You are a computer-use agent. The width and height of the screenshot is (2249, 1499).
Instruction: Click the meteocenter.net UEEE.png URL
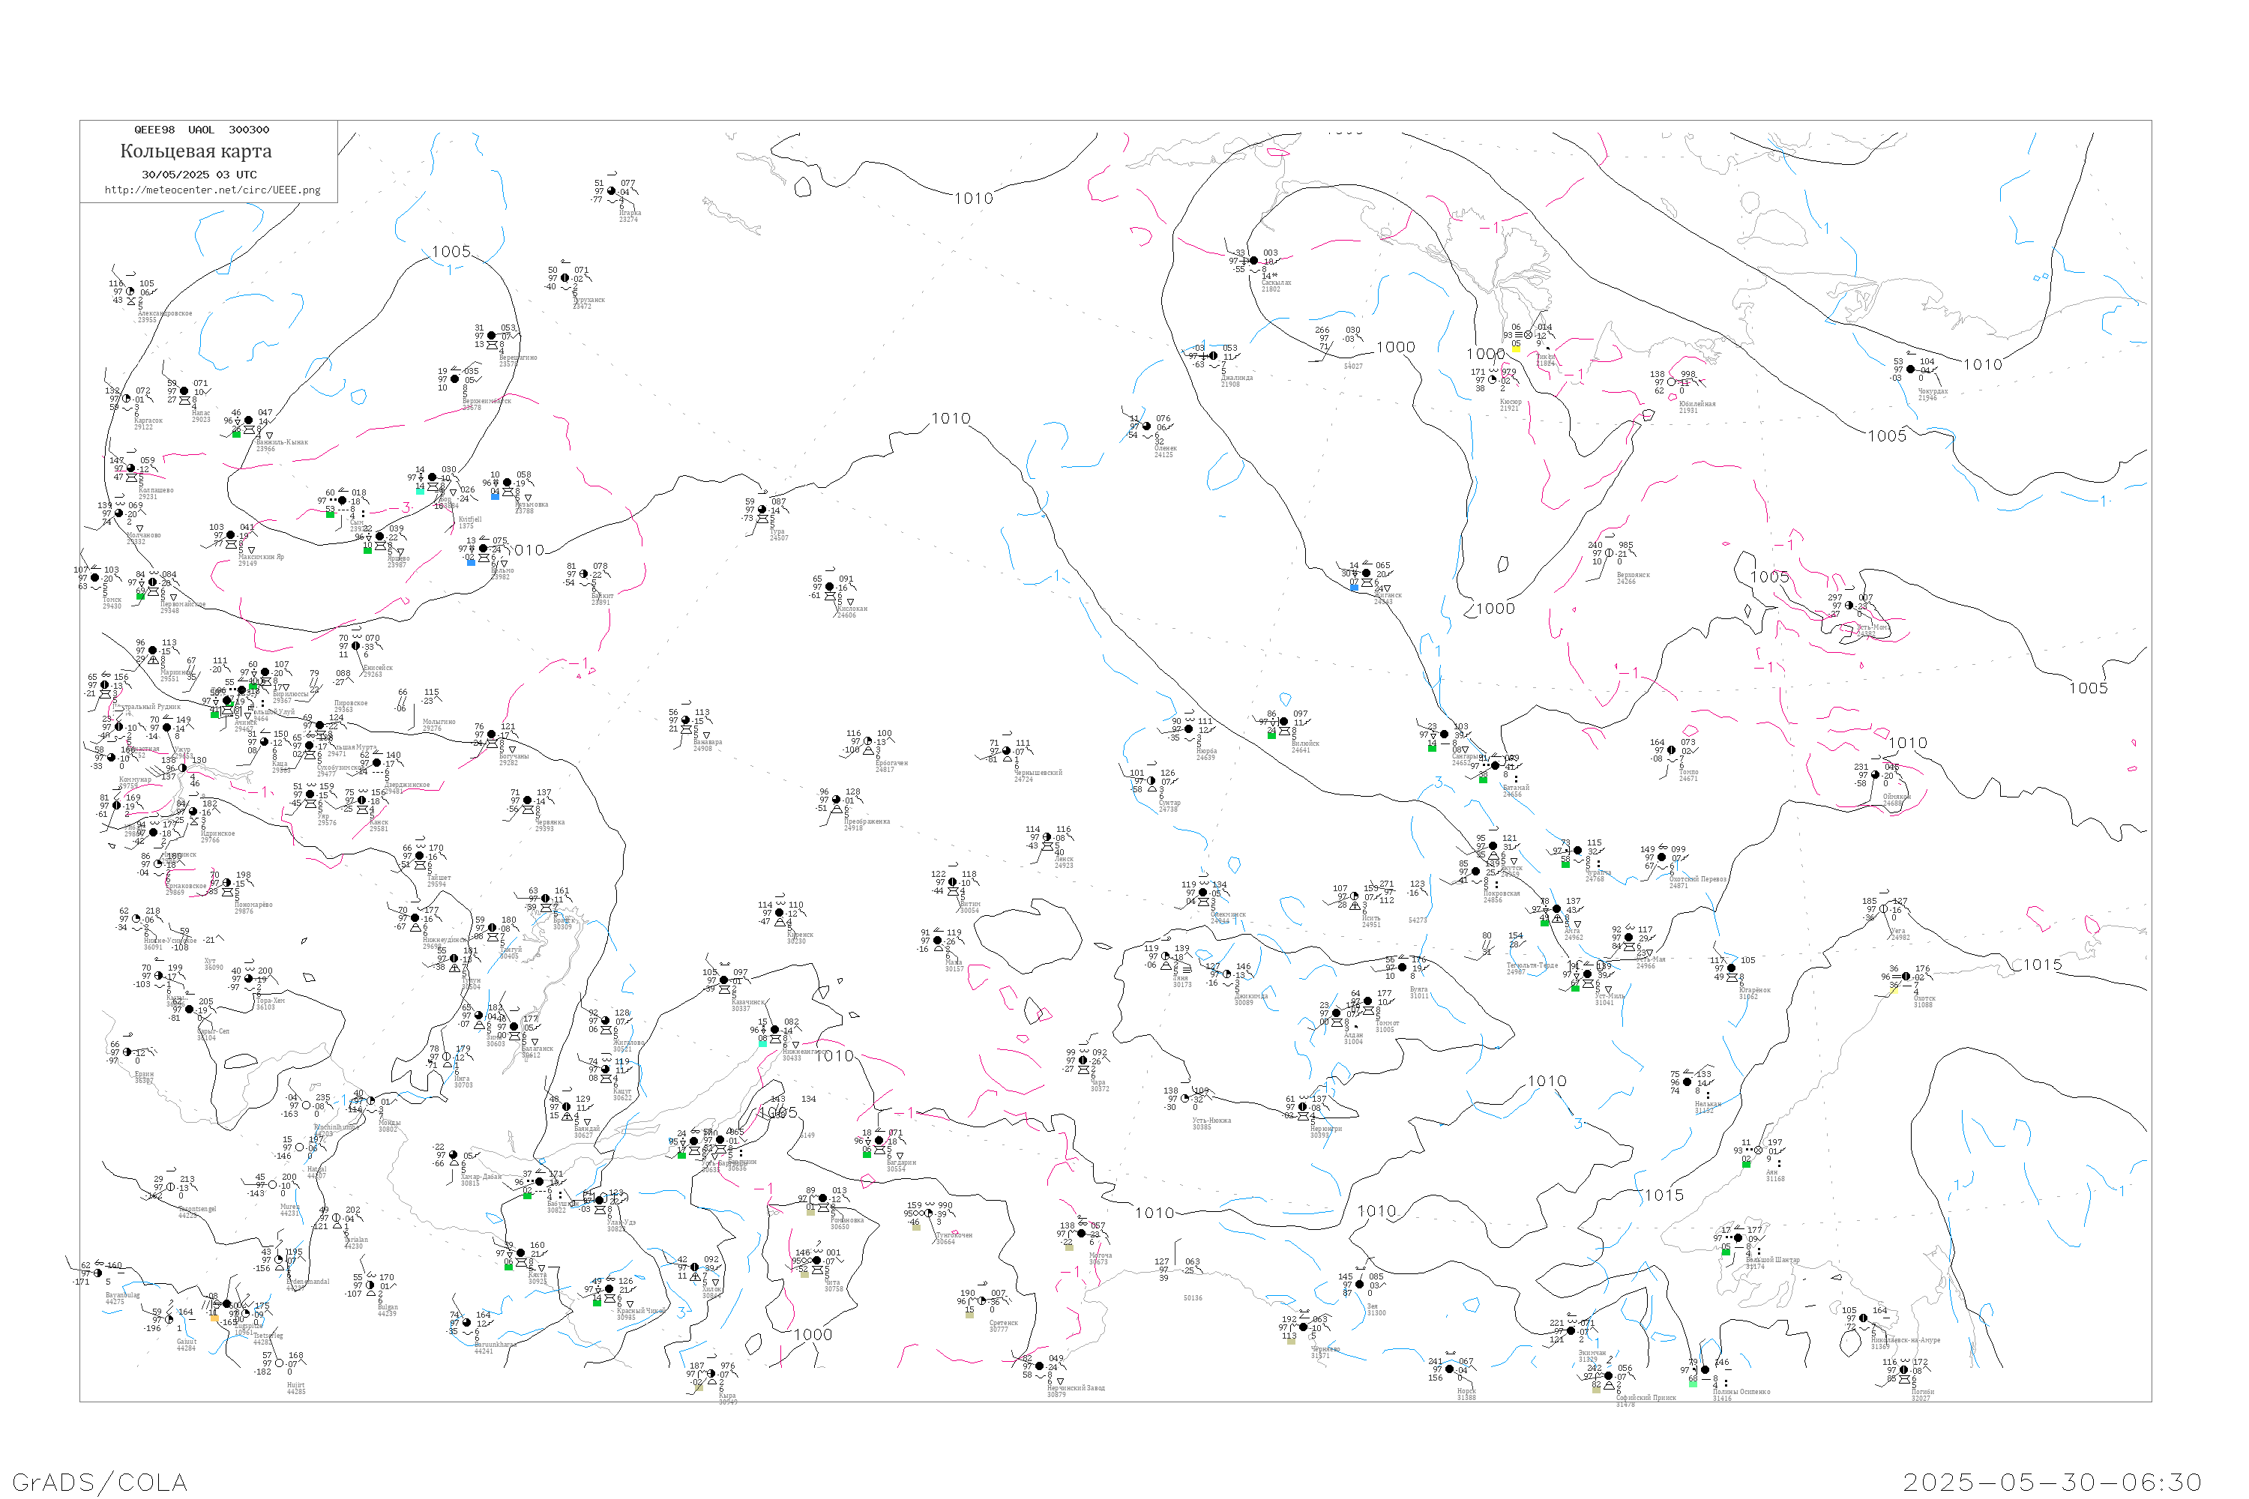point(212,190)
